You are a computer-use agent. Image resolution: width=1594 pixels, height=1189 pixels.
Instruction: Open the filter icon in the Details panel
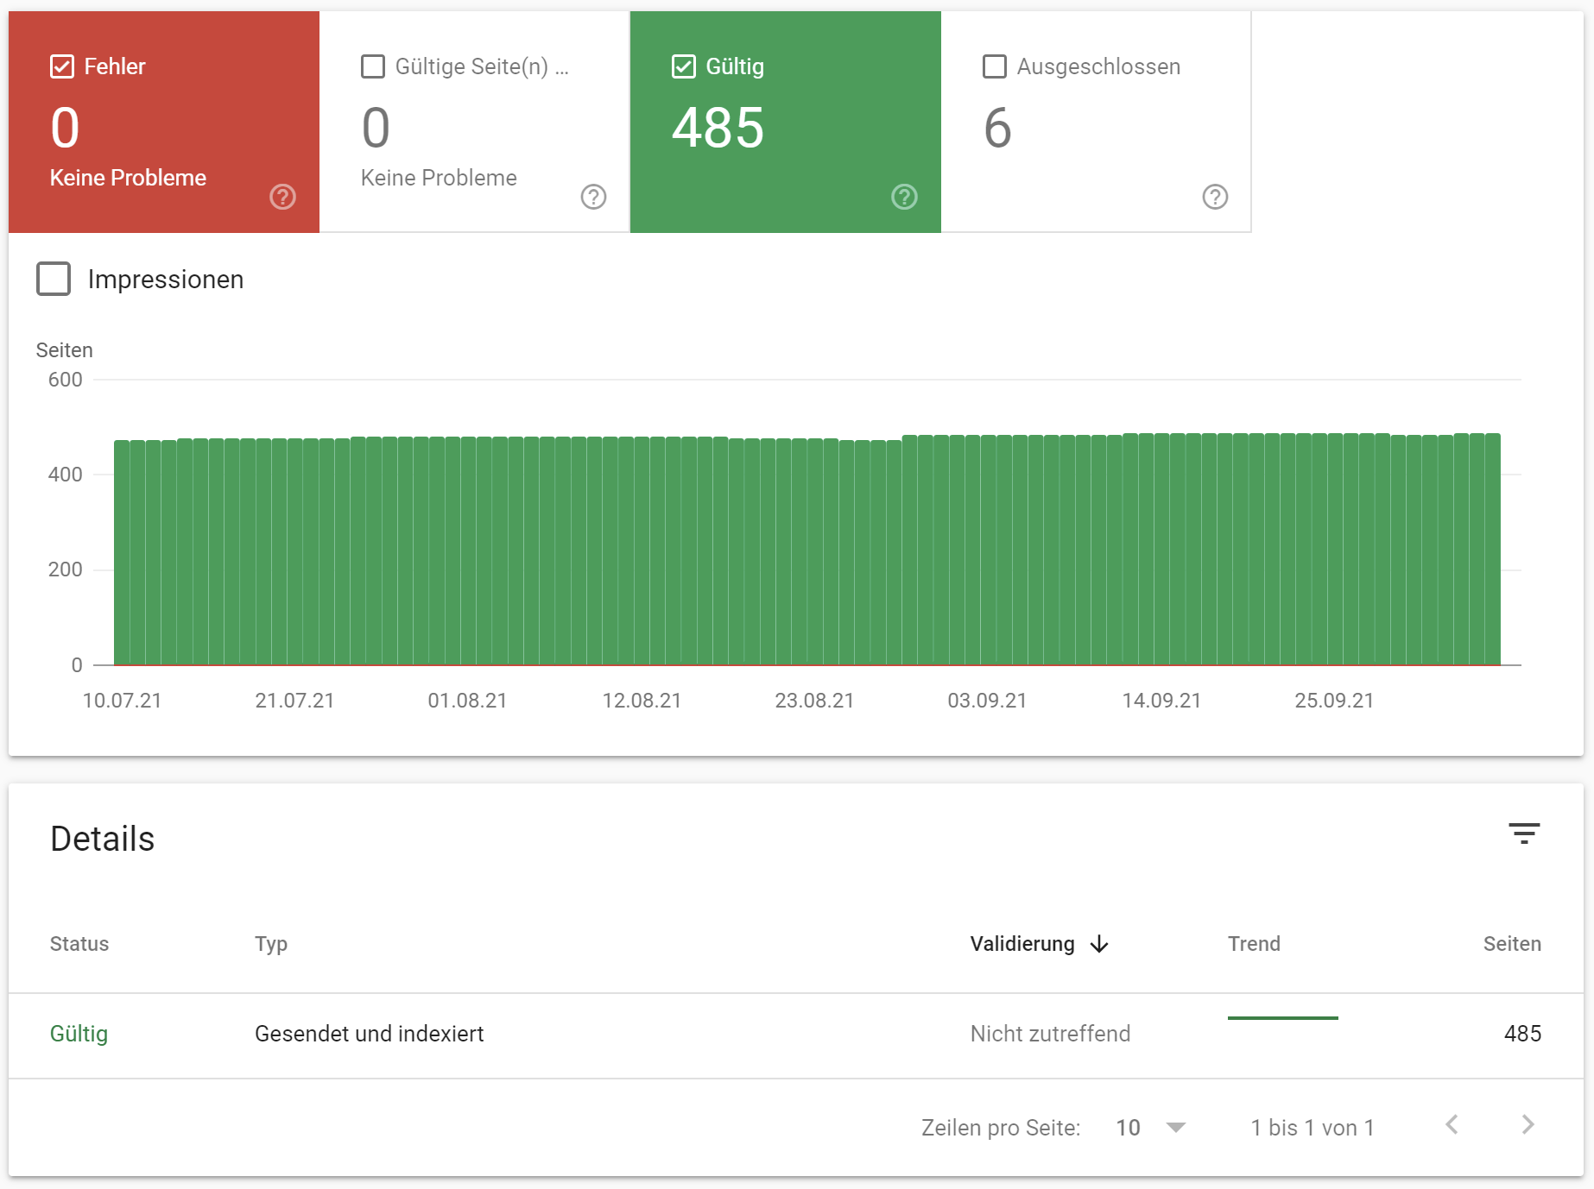[x=1525, y=834]
